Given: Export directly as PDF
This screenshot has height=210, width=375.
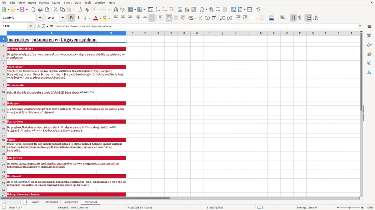Looking at the screenshot, I should pos(33,10).
